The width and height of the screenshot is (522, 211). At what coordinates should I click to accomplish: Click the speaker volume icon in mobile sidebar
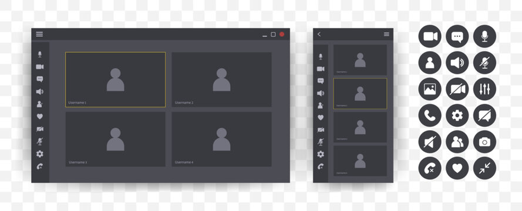pyautogui.click(x=321, y=93)
